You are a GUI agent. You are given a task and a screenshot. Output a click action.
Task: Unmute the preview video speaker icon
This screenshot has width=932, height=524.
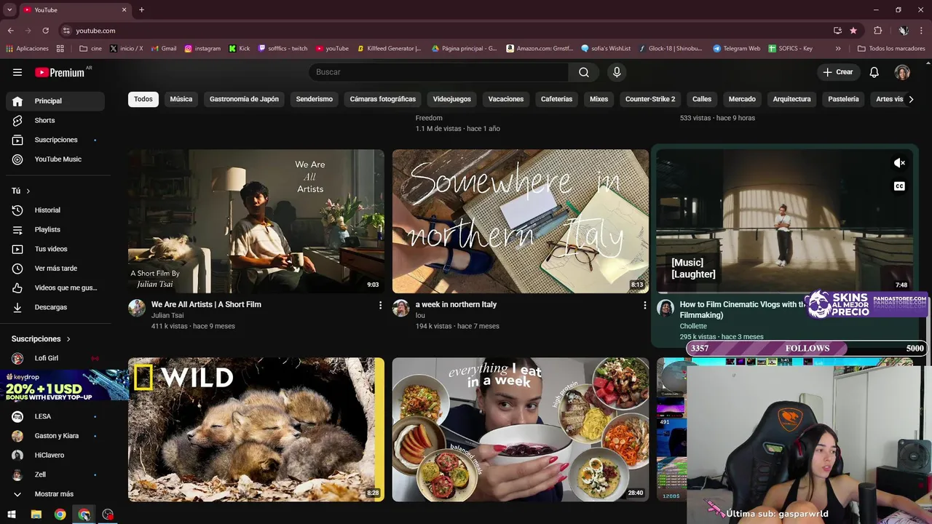tap(899, 163)
